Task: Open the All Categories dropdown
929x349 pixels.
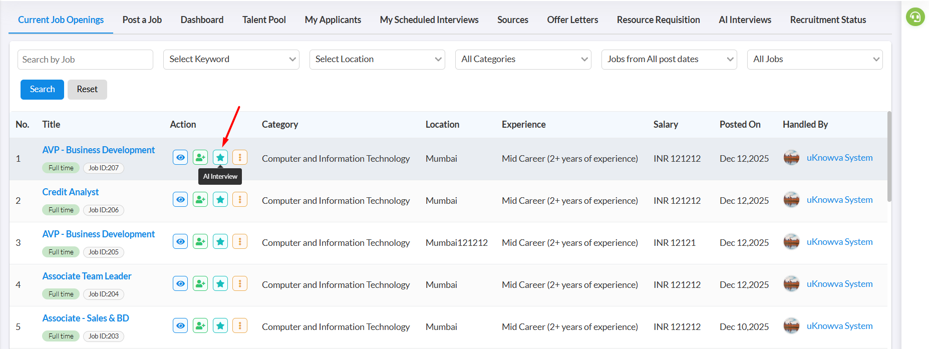Action: coord(523,60)
